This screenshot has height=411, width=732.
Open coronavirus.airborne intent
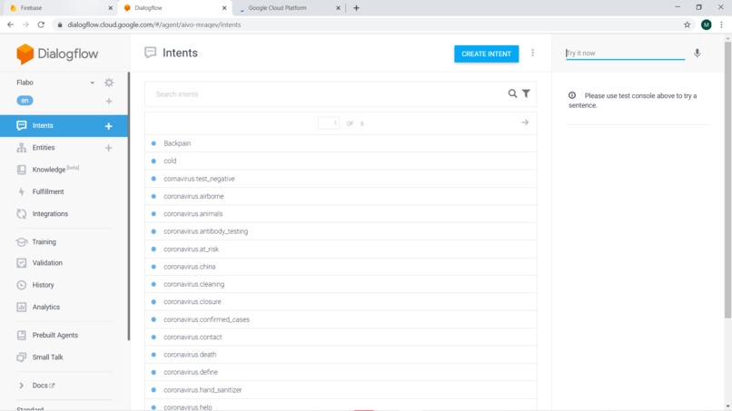pos(341,196)
